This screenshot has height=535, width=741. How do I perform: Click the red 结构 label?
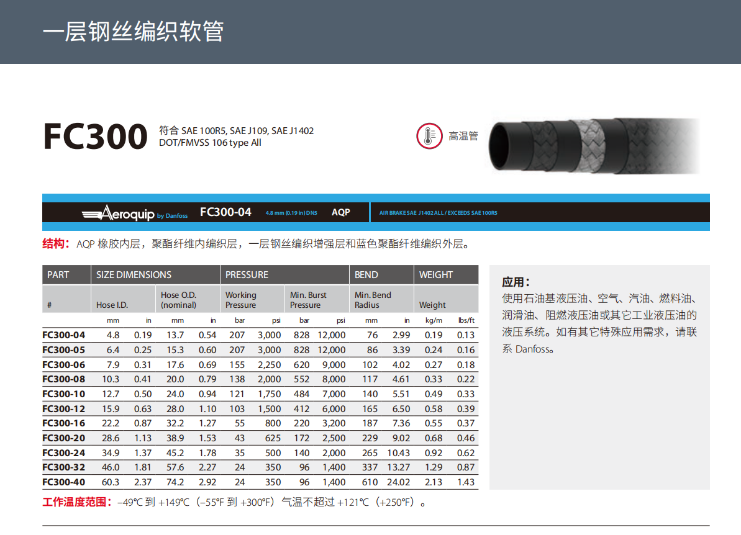coord(56,244)
